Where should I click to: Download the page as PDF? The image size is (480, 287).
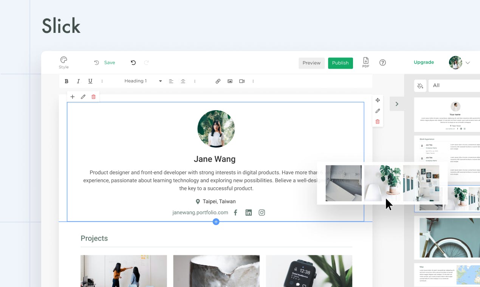pos(365,62)
